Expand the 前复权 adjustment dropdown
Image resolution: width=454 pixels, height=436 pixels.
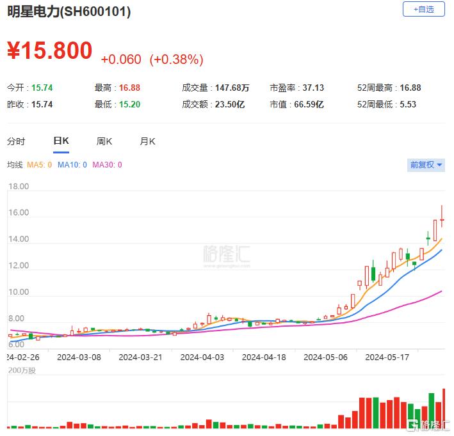click(426, 165)
